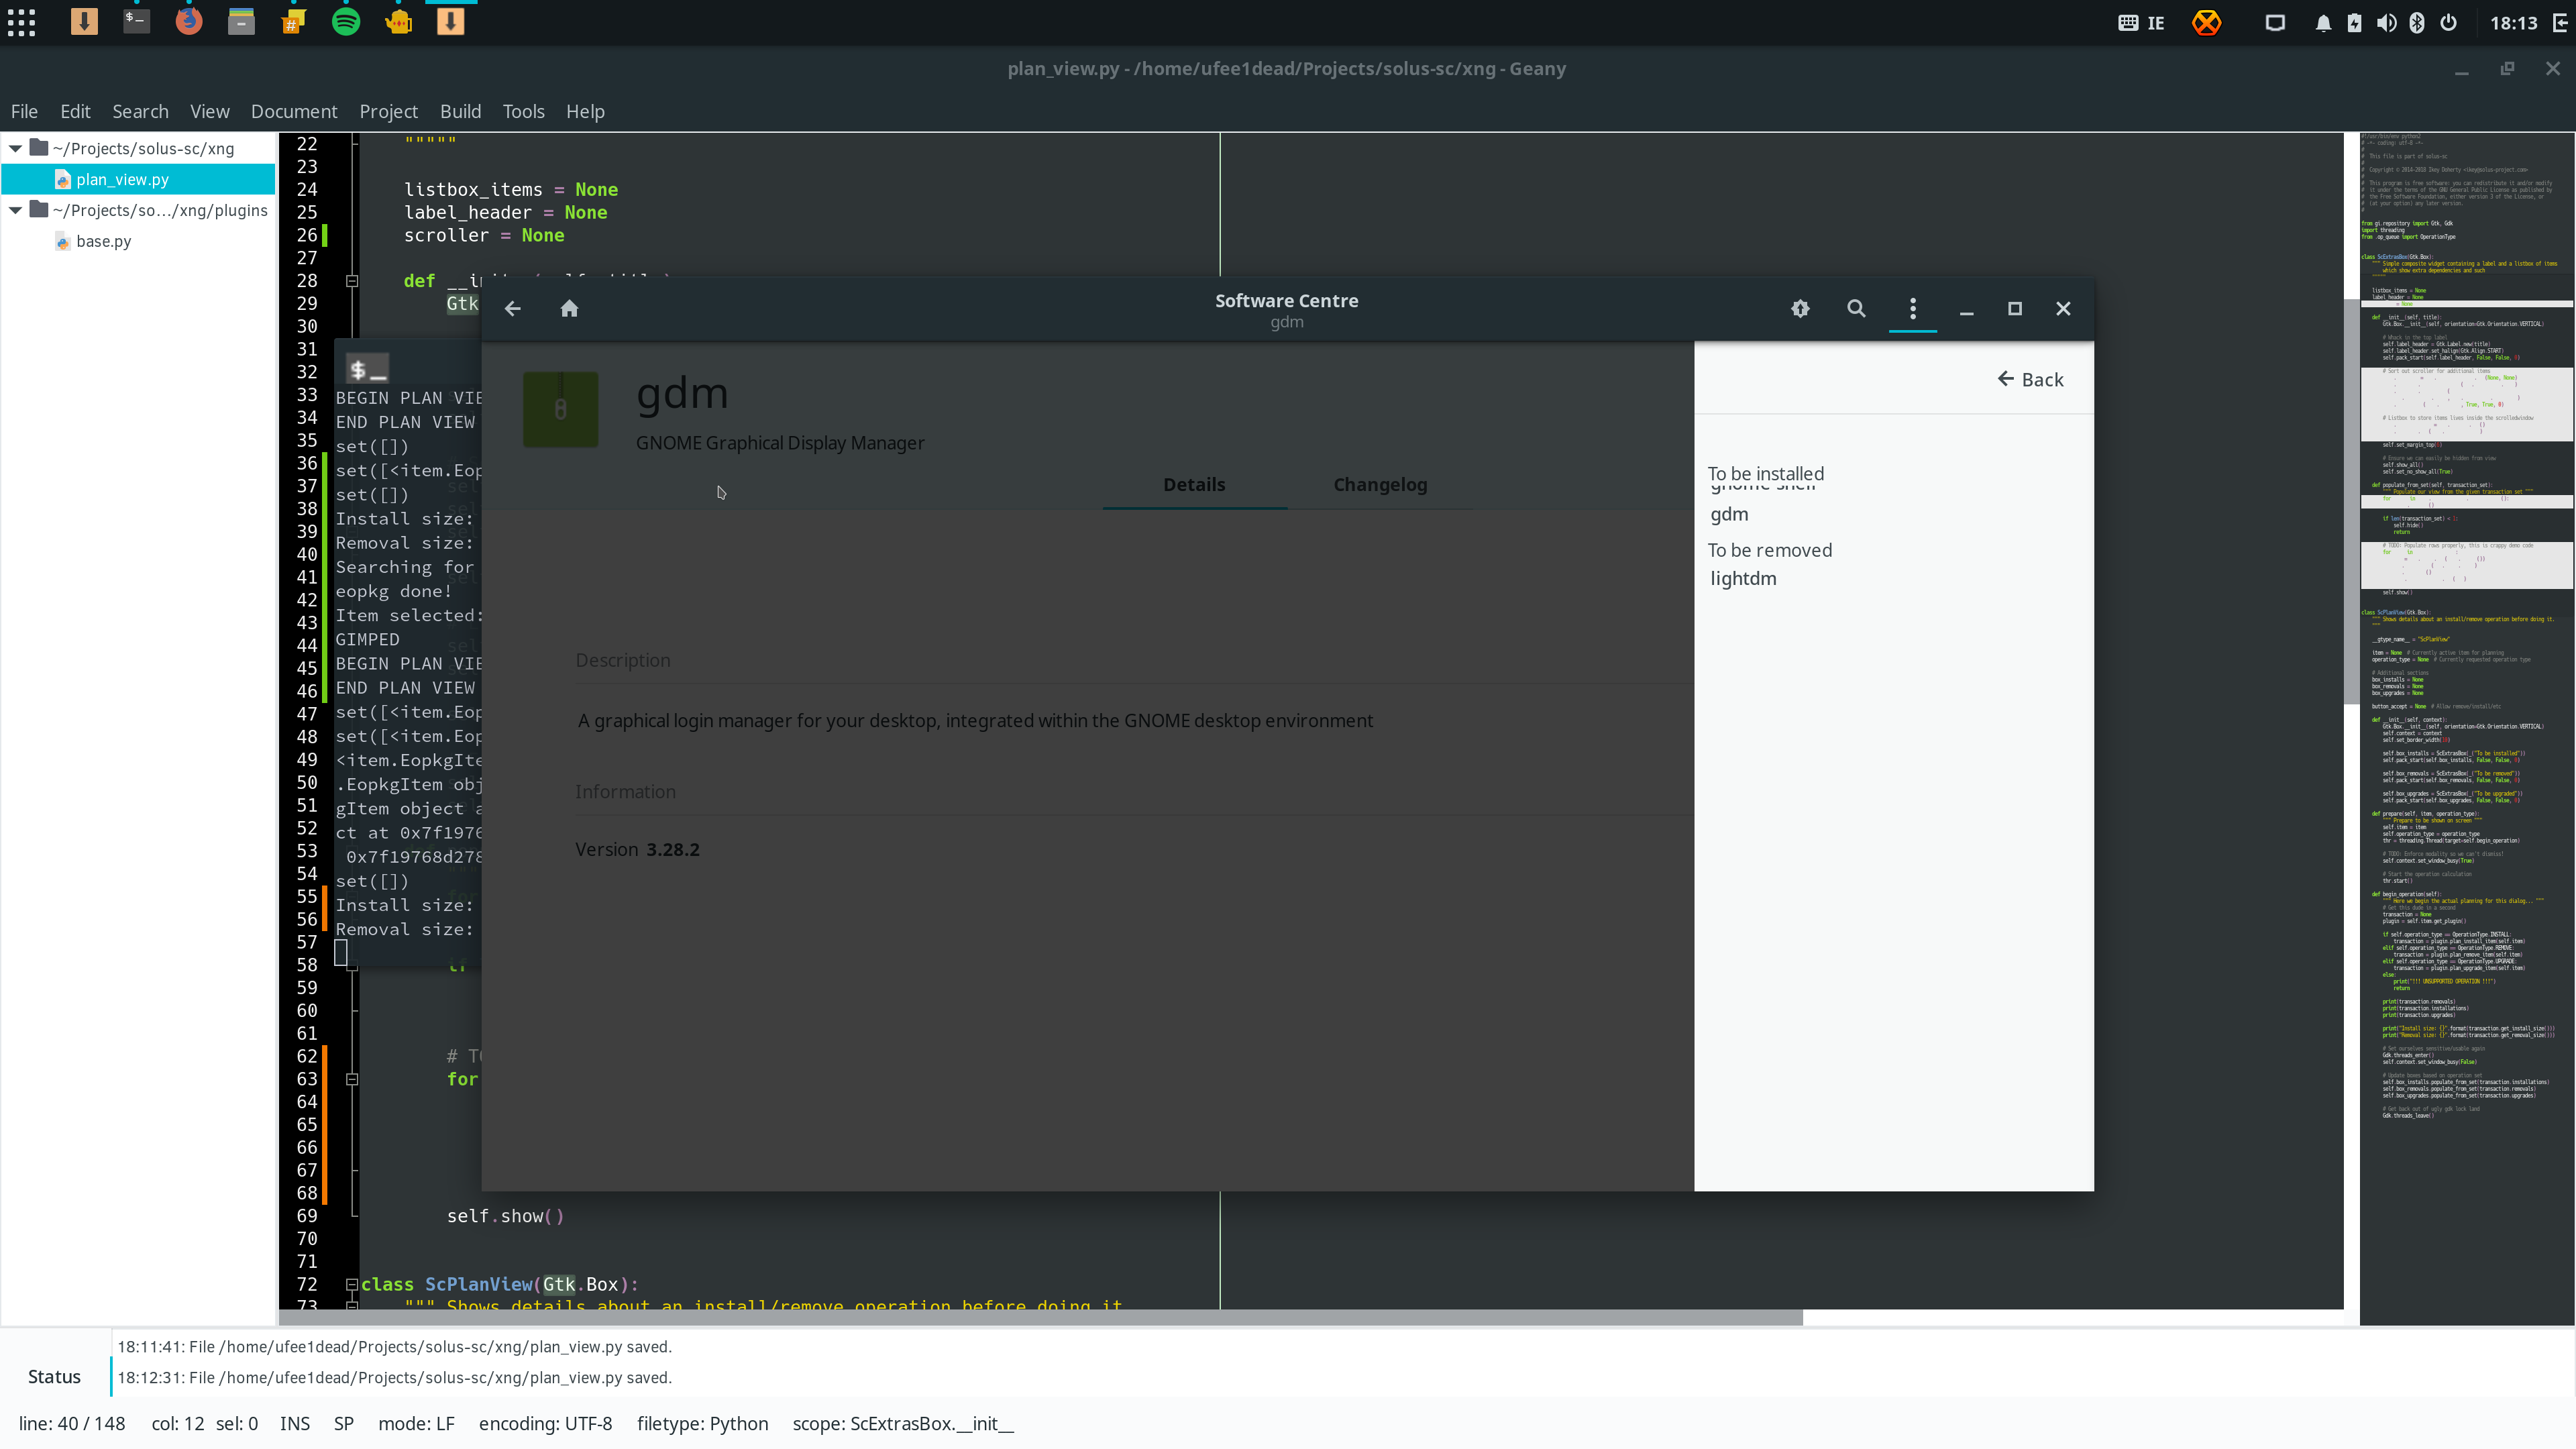Viewport: 2576px width, 1449px height.
Task: Open the Document menu in Geany
Action: pos(294,111)
